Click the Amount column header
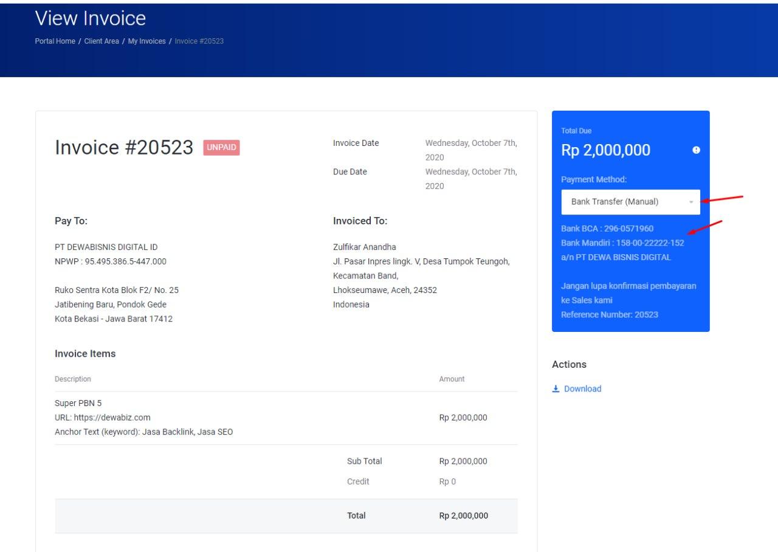This screenshot has width=778, height=552. (452, 379)
